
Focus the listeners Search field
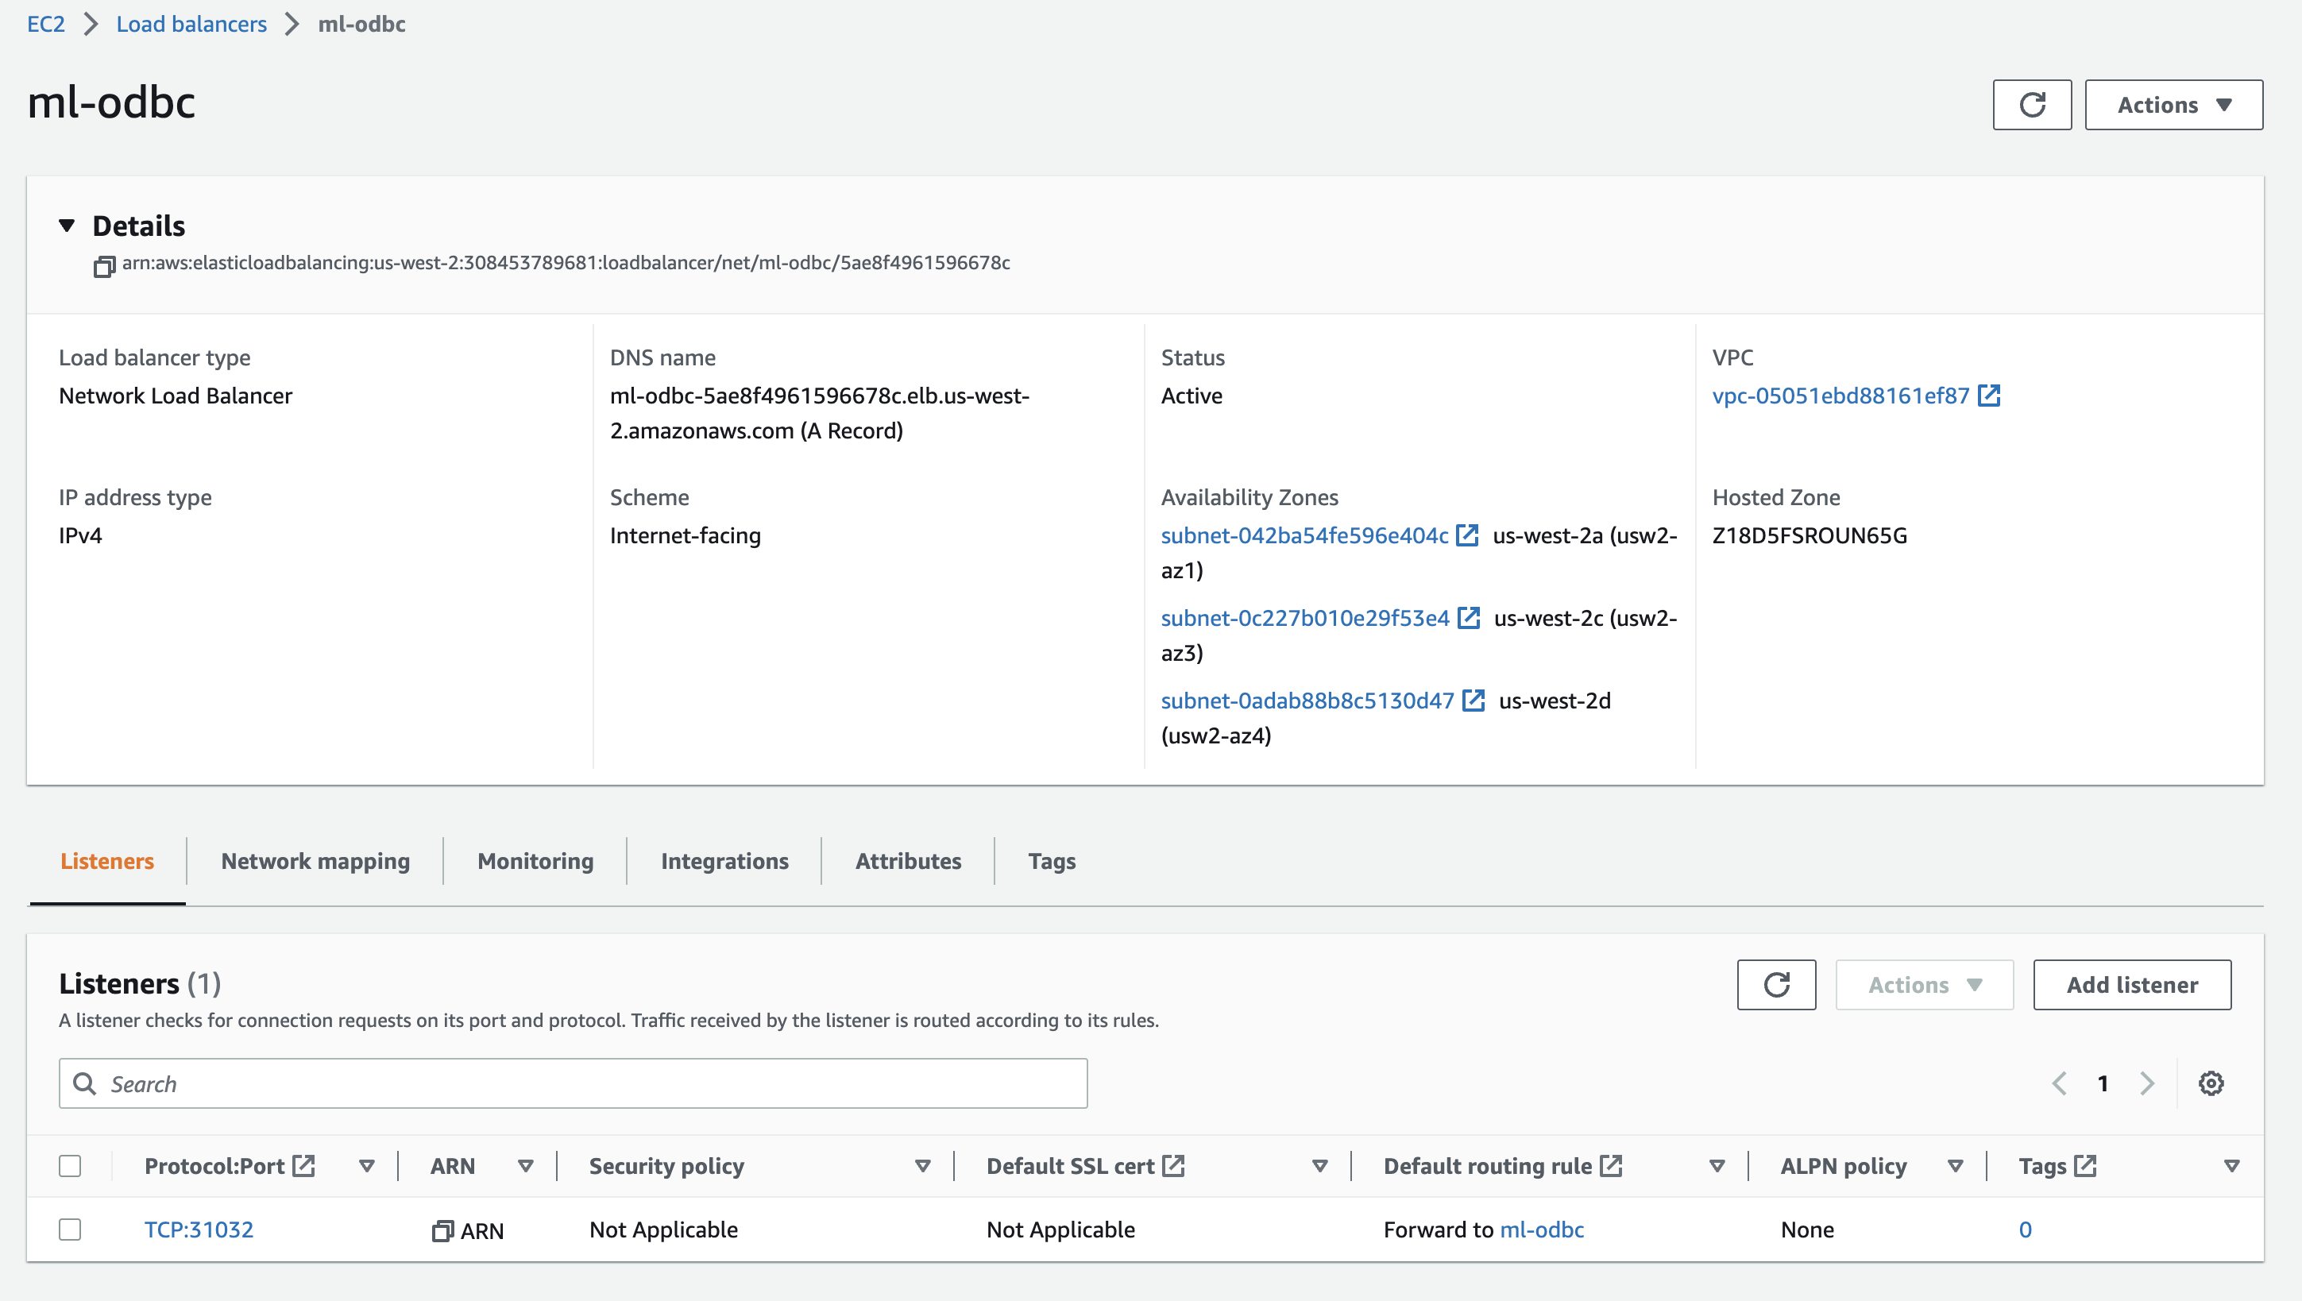(x=573, y=1083)
